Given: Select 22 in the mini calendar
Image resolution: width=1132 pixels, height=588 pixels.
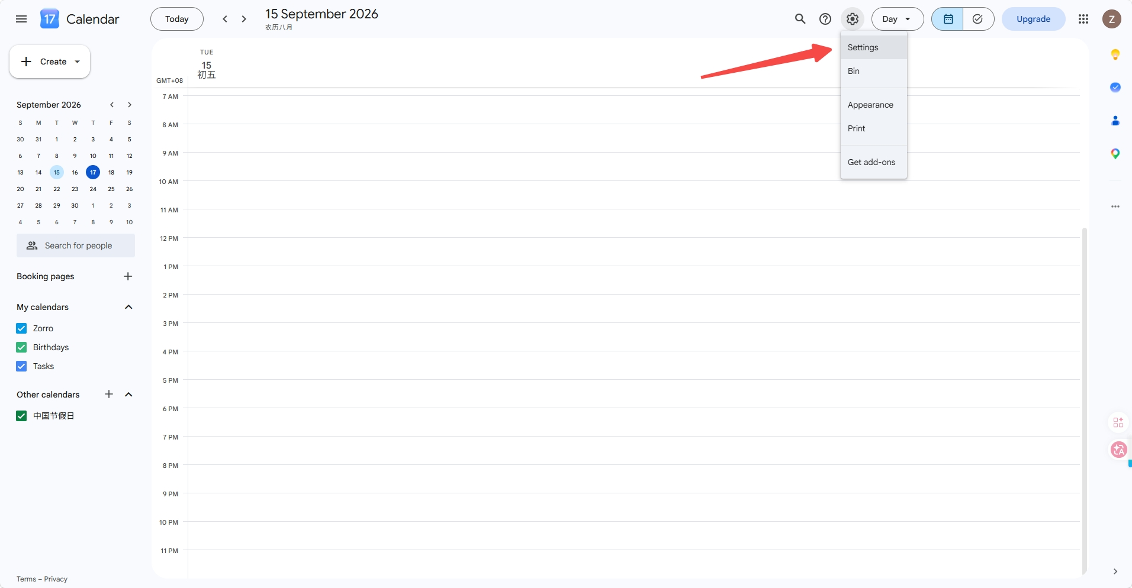Looking at the screenshot, I should pos(57,189).
